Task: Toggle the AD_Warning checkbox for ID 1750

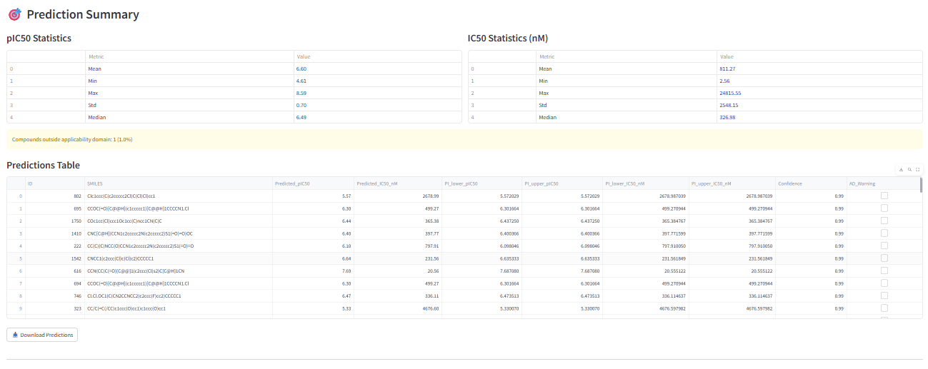Action: coord(884,221)
